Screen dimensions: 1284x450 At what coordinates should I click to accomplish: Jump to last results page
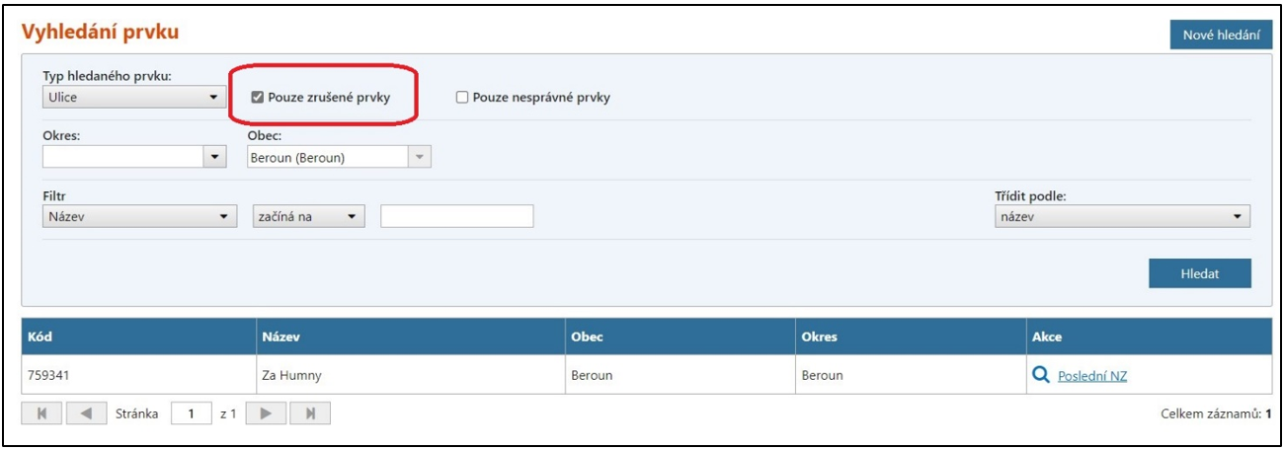pyautogui.click(x=310, y=413)
